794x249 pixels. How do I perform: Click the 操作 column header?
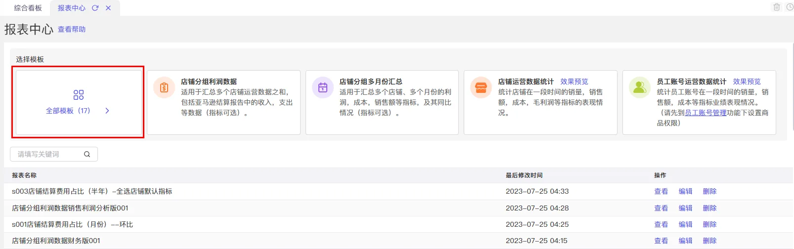coord(660,175)
